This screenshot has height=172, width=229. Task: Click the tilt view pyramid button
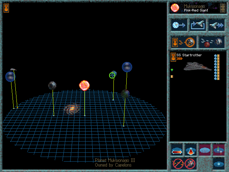191,150
